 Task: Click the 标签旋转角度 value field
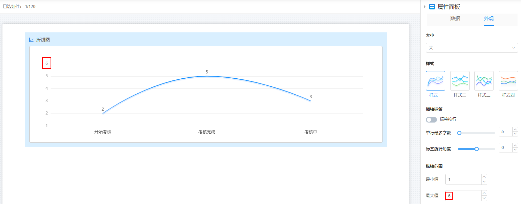point(506,148)
